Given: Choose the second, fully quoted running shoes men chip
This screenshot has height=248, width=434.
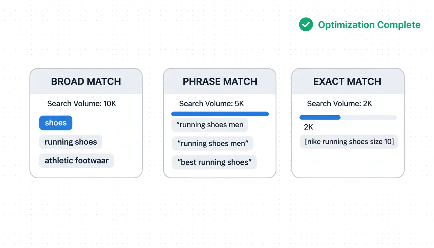Looking at the screenshot, I should coord(212,144).
